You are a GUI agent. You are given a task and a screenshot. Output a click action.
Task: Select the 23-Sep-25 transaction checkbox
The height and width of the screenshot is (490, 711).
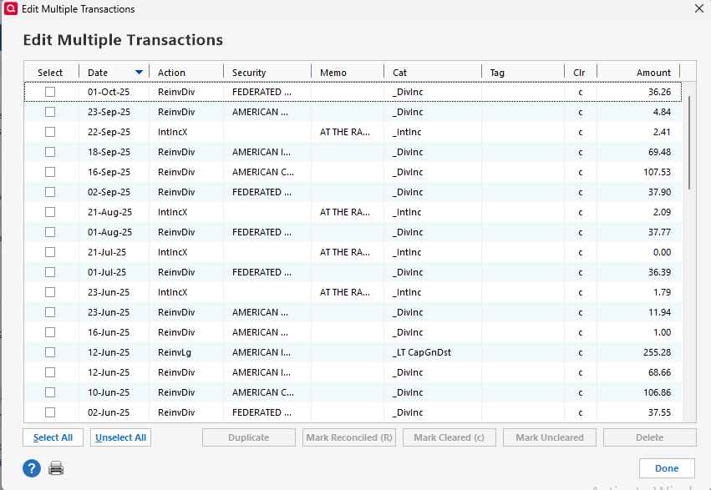[50, 112]
